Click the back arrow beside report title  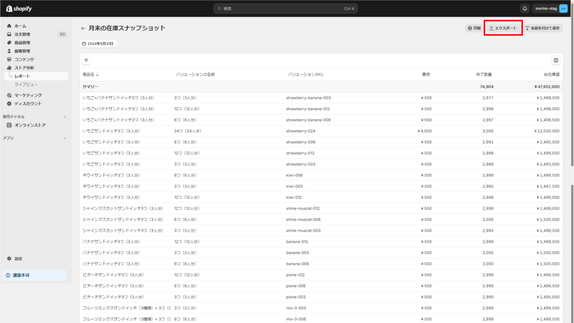[x=83, y=28]
